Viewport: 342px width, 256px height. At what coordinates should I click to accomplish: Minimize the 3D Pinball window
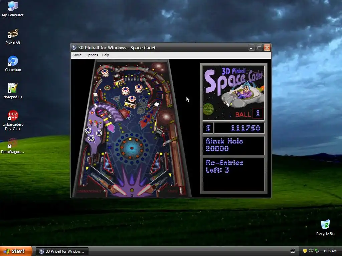[x=251, y=48]
